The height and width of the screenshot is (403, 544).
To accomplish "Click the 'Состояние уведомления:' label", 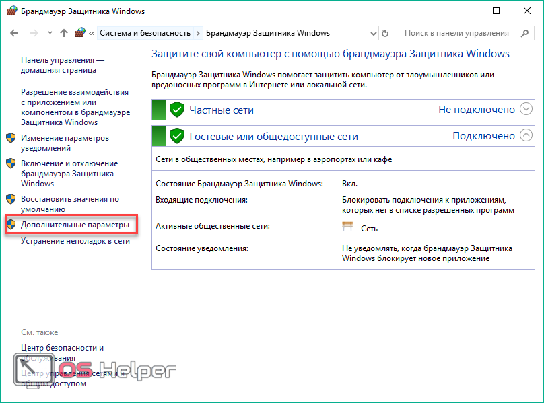I will [202, 248].
